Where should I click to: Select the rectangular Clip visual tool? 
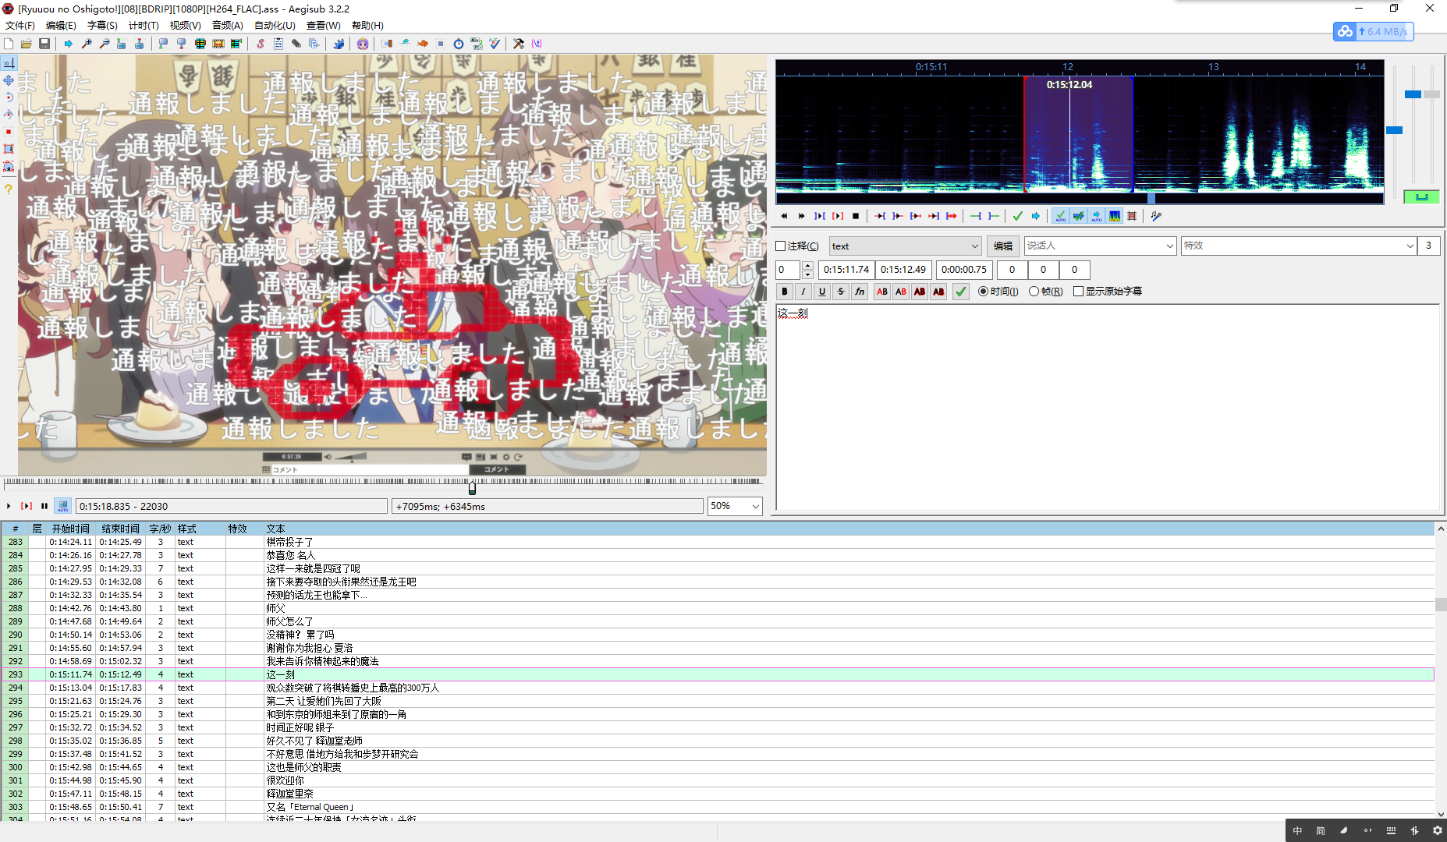tap(9, 149)
